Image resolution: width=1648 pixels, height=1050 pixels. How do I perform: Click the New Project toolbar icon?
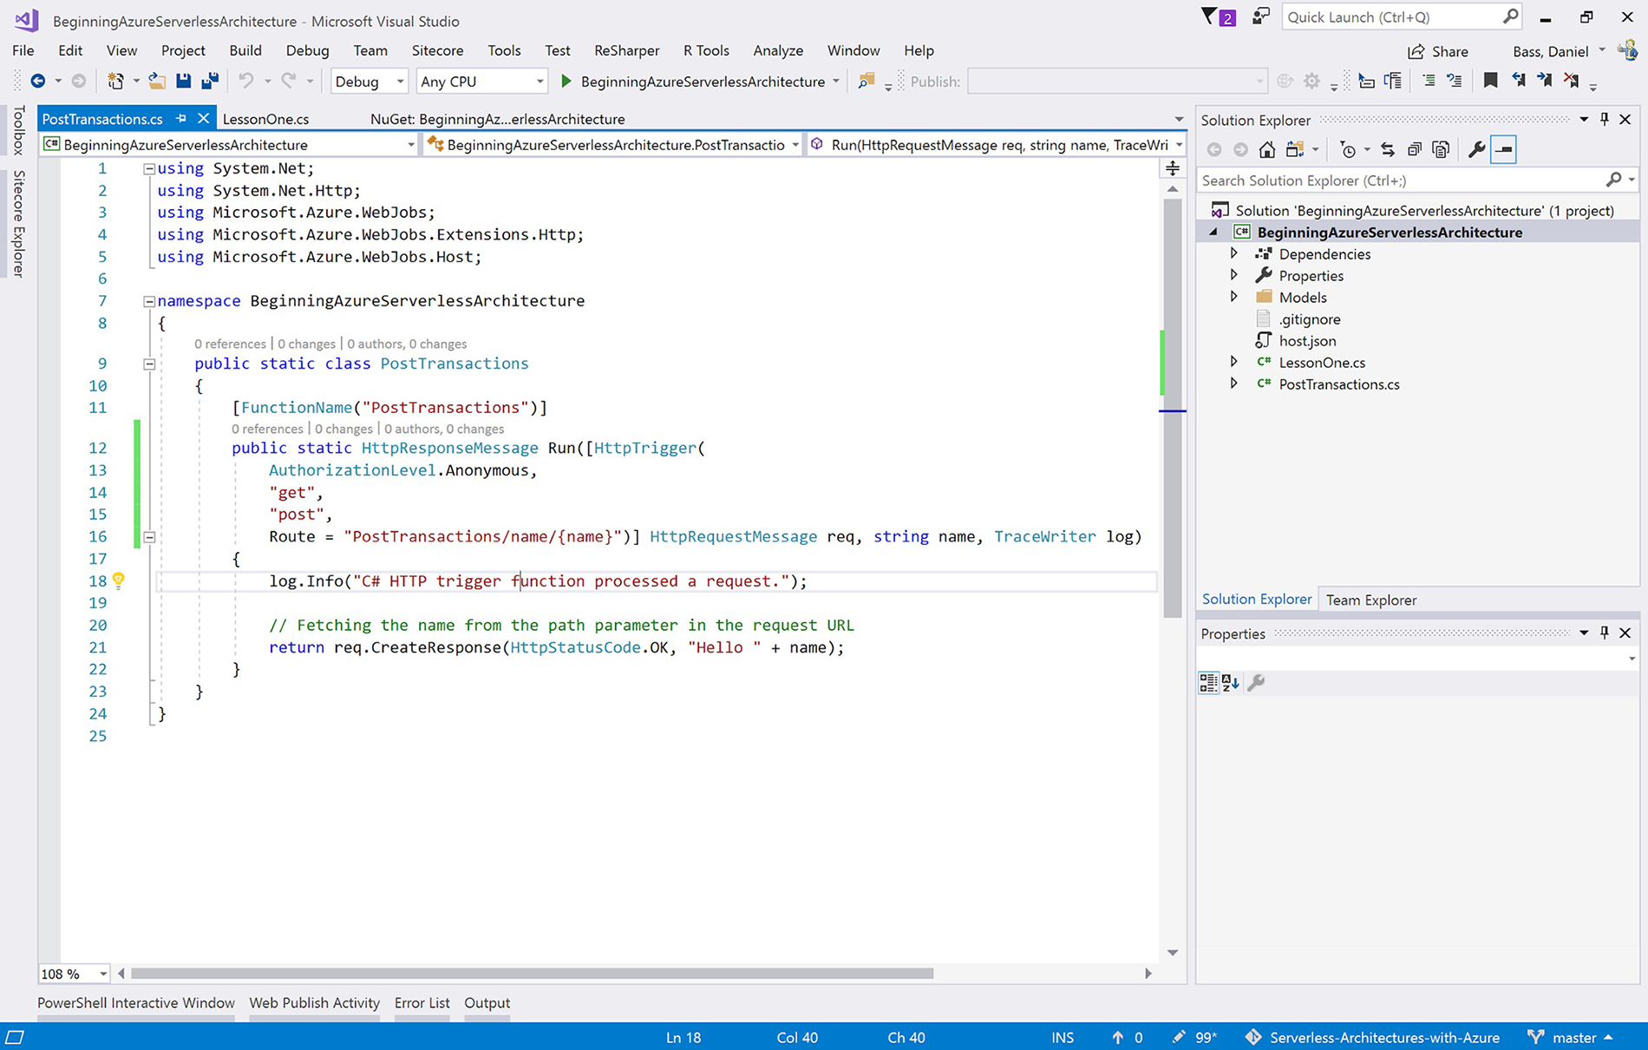coord(115,81)
